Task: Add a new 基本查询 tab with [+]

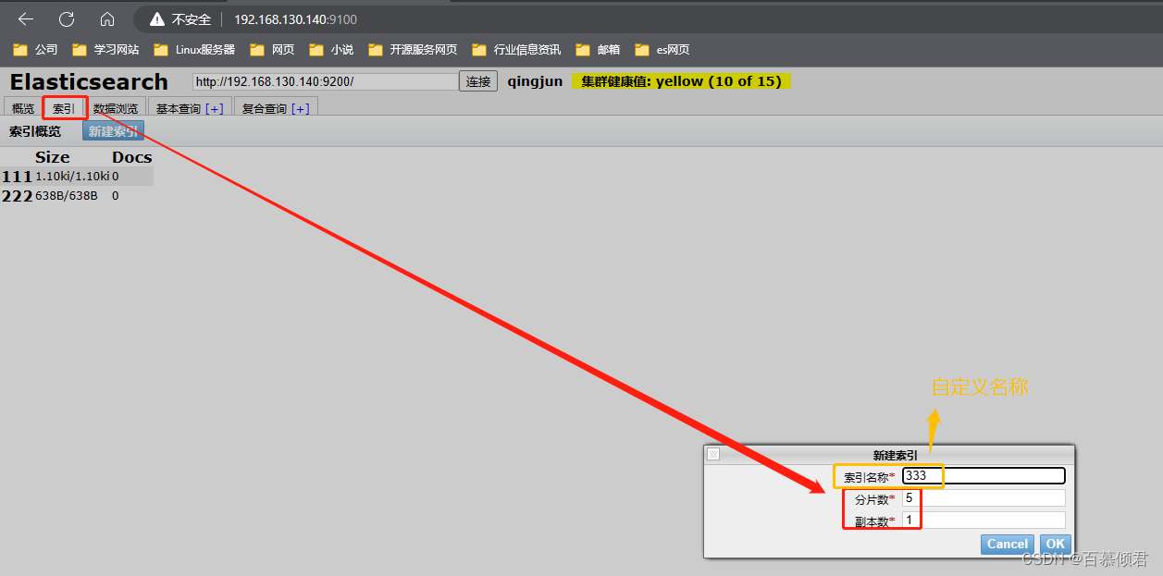Action: click(215, 109)
